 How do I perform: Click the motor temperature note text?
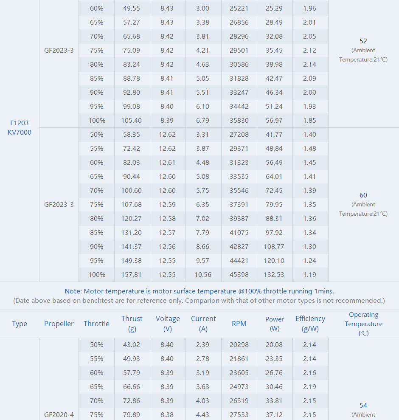[199, 291]
